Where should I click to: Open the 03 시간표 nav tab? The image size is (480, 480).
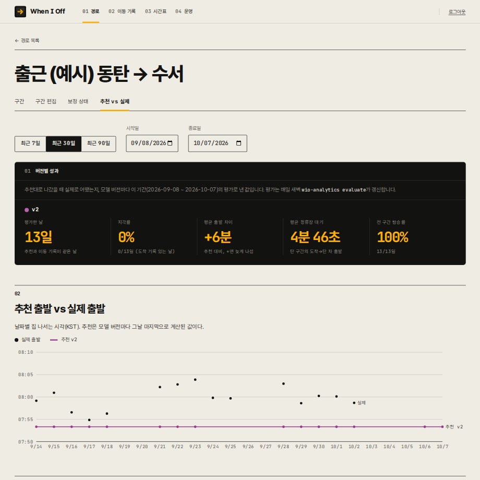(x=155, y=11)
